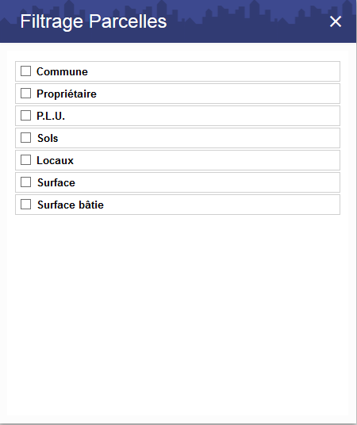The image size is (357, 425).
Task: Select the Surface label text
Action: pyautogui.click(x=56, y=183)
